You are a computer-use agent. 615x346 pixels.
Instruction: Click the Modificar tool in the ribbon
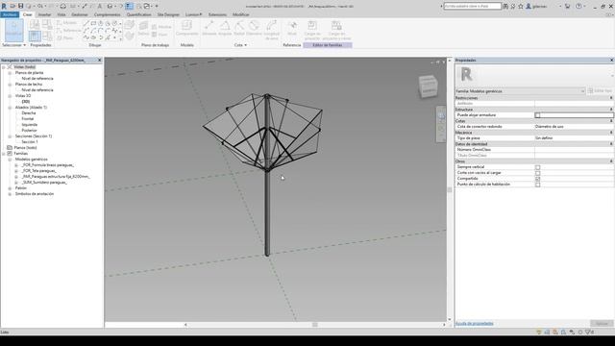pos(14,30)
